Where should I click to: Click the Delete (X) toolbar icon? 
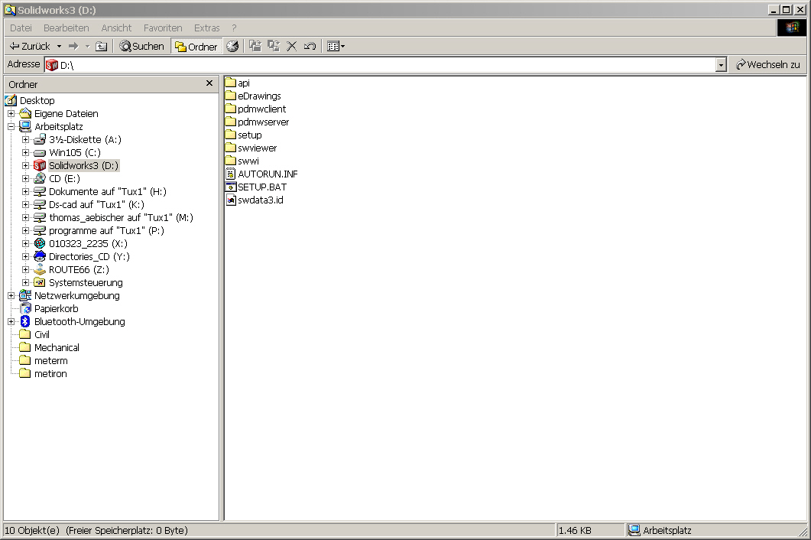click(291, 47)
